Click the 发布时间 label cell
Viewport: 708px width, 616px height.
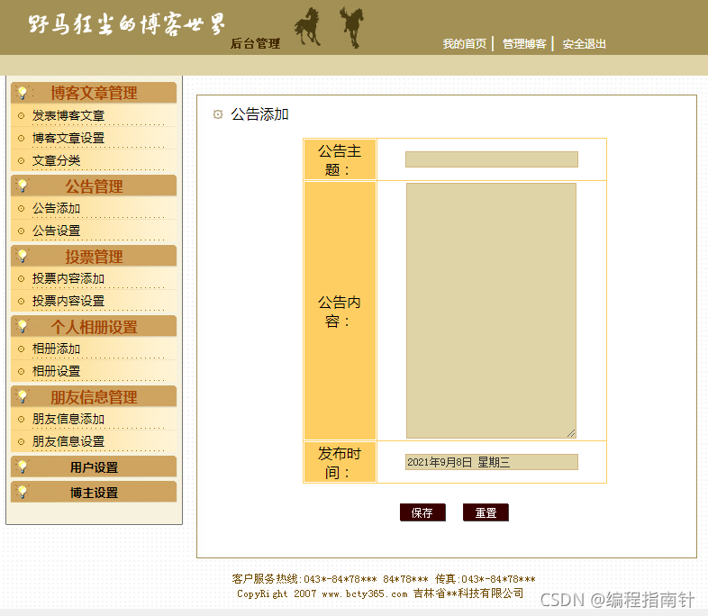coord(340,462)
